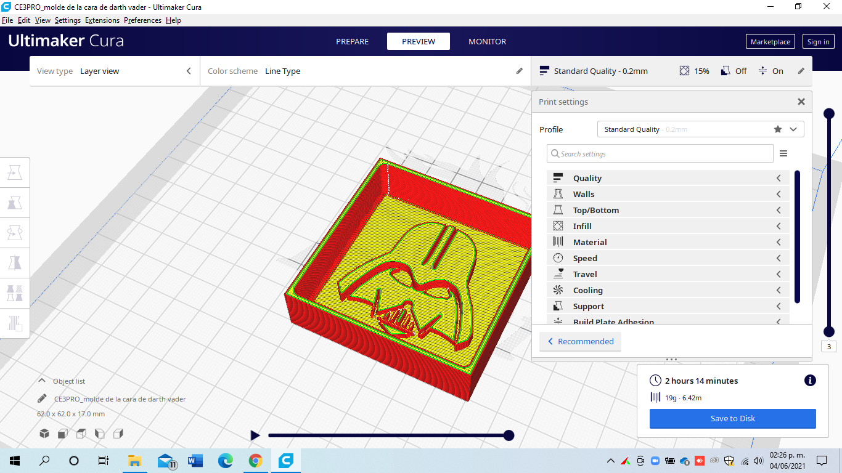842x473 pixels.
Task: Open the Settings menu
Action: pos(68,20)
